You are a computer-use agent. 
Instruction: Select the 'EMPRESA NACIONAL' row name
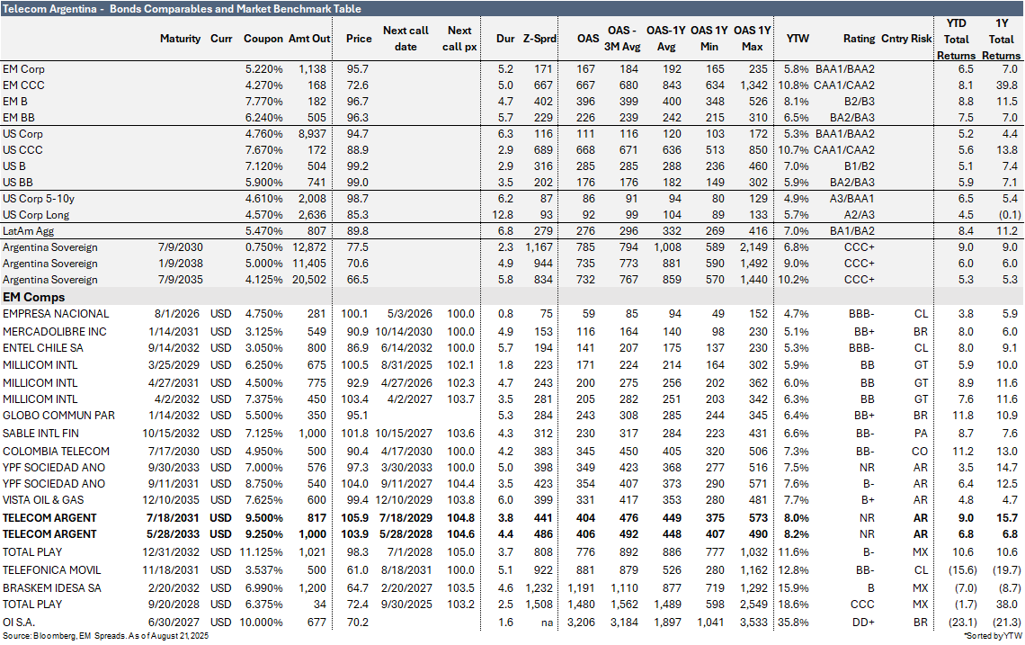[x=56, y=314]
